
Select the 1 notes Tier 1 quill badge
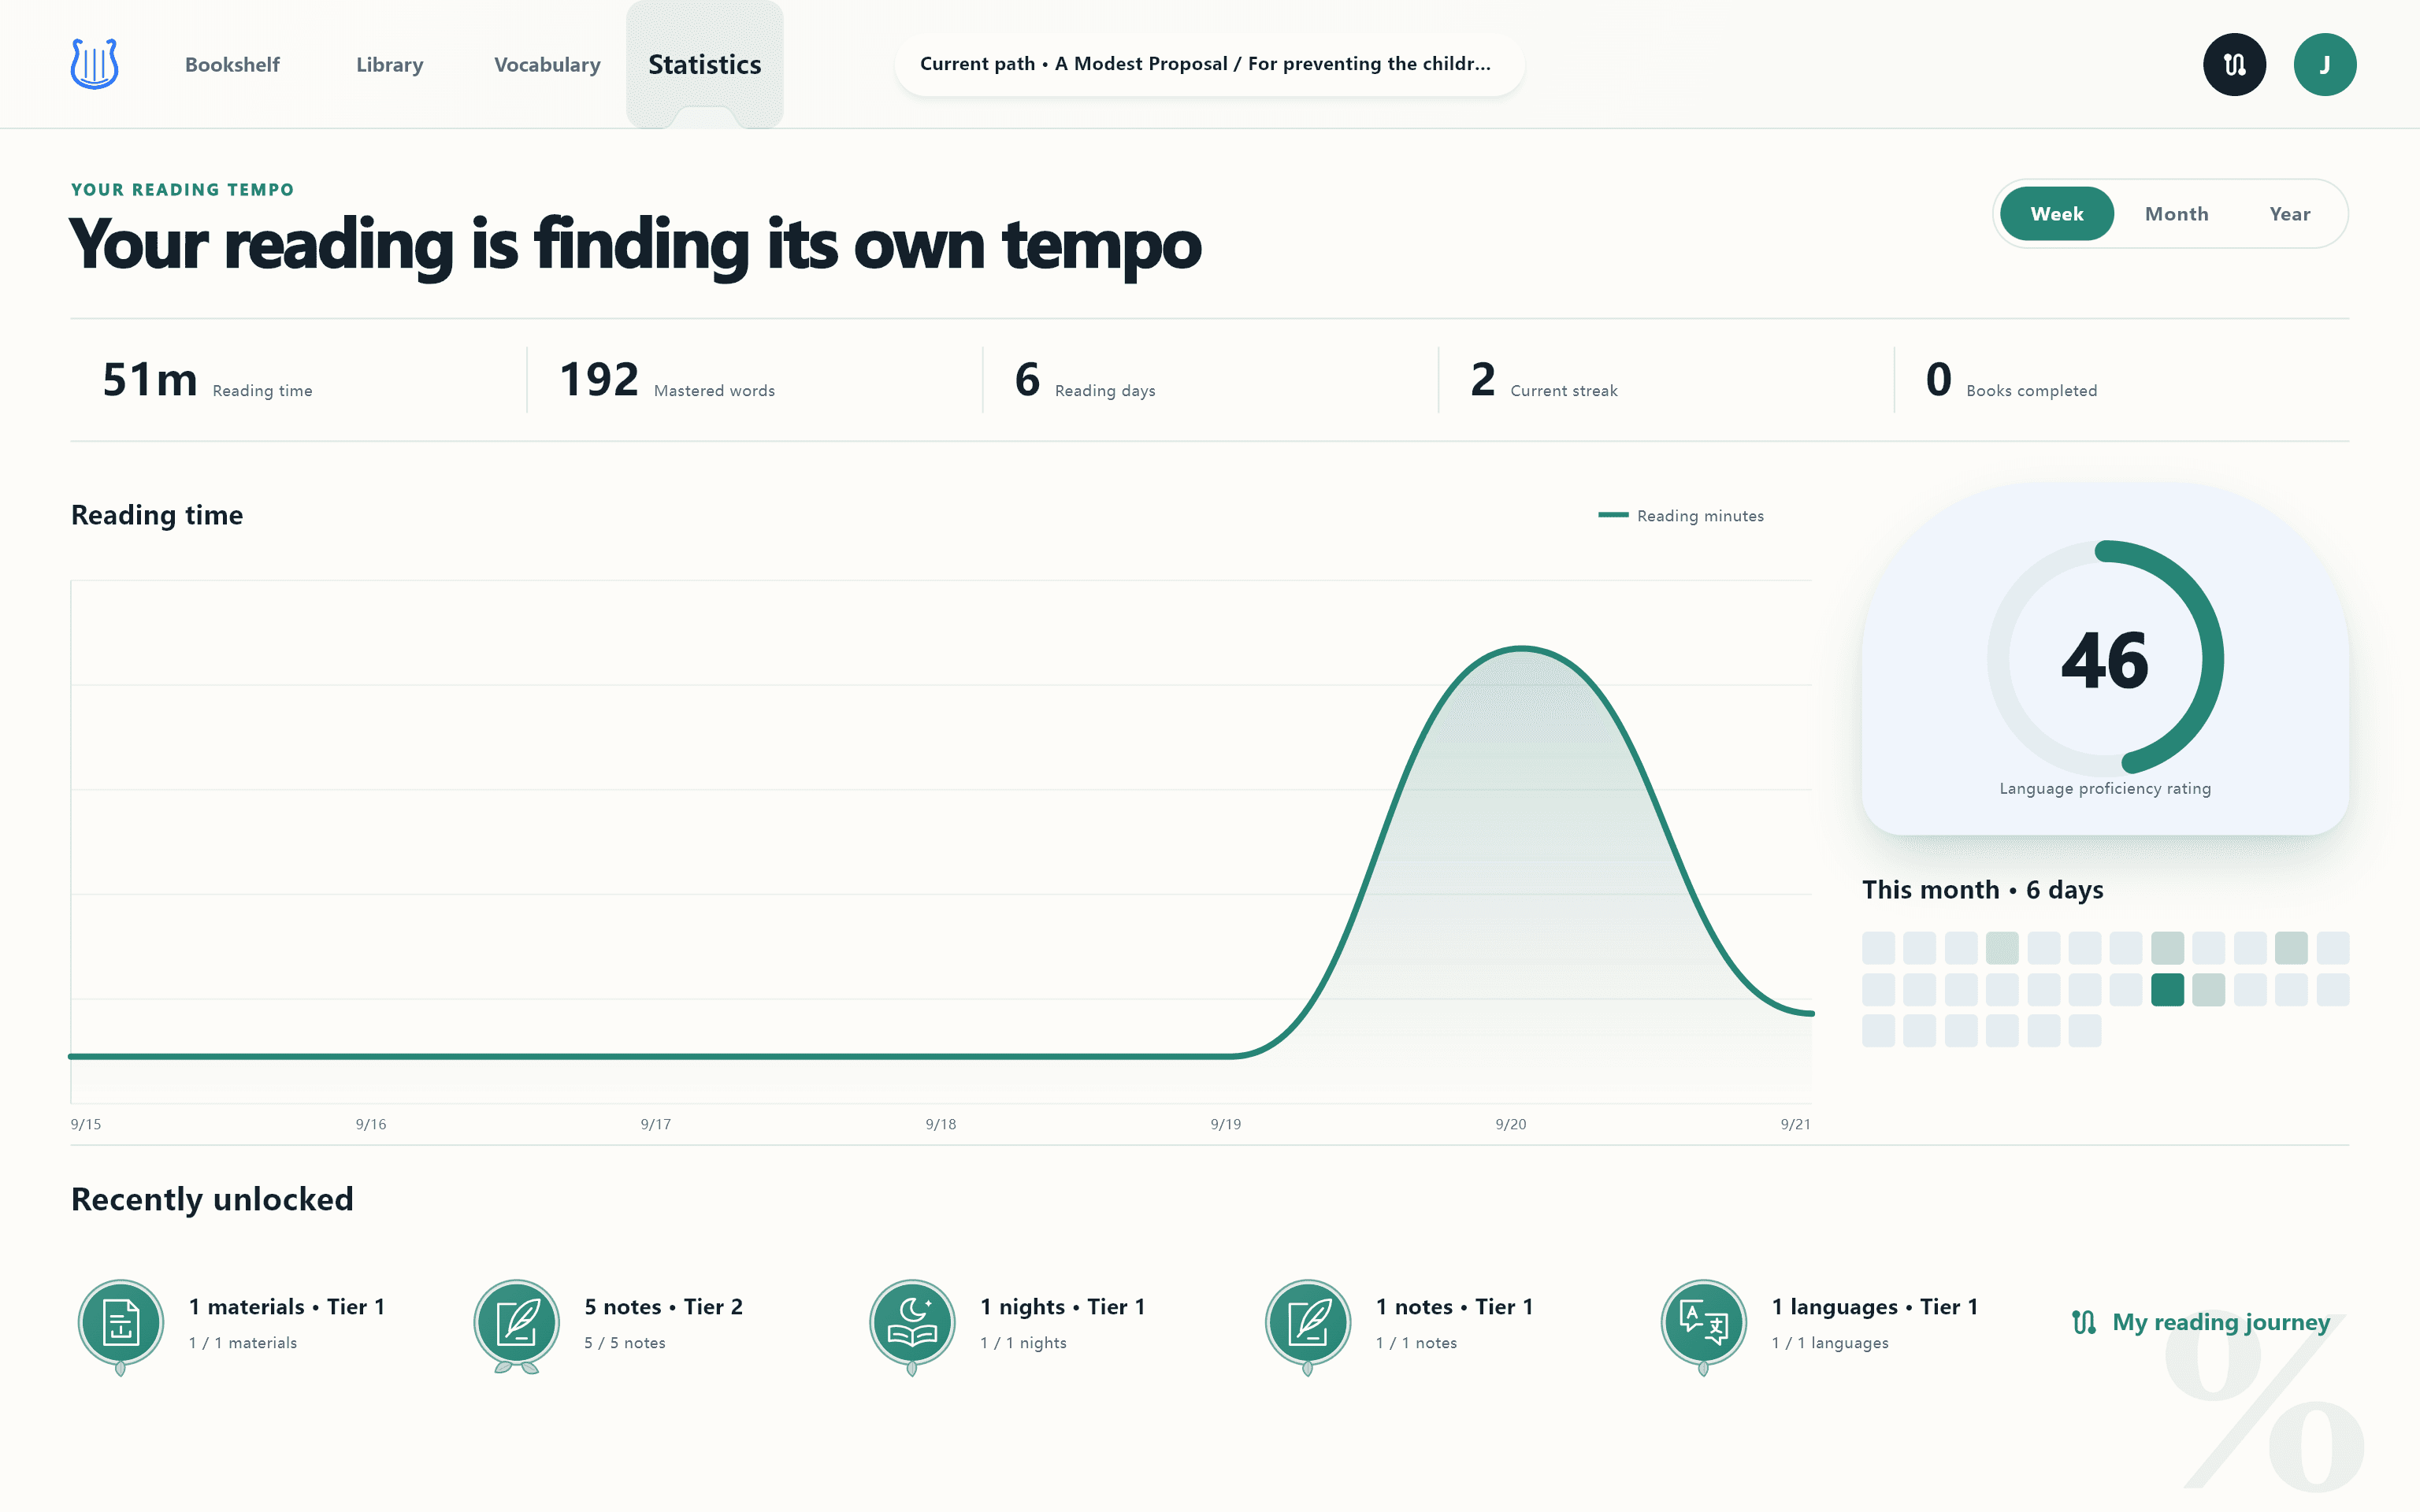click(x=1308, y=1324)
